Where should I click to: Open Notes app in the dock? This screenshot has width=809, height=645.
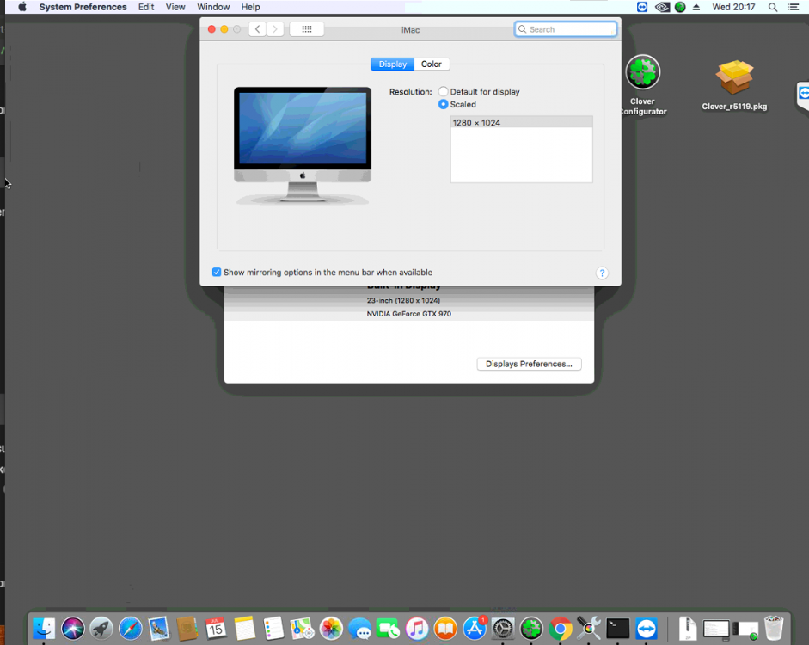click(244, 629)
